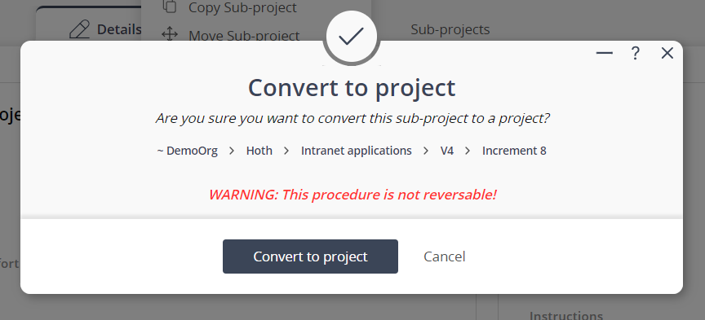The image size is (705, 320).
Task: Close the Convert to project dialog
Action: click(x=667, y=54)
